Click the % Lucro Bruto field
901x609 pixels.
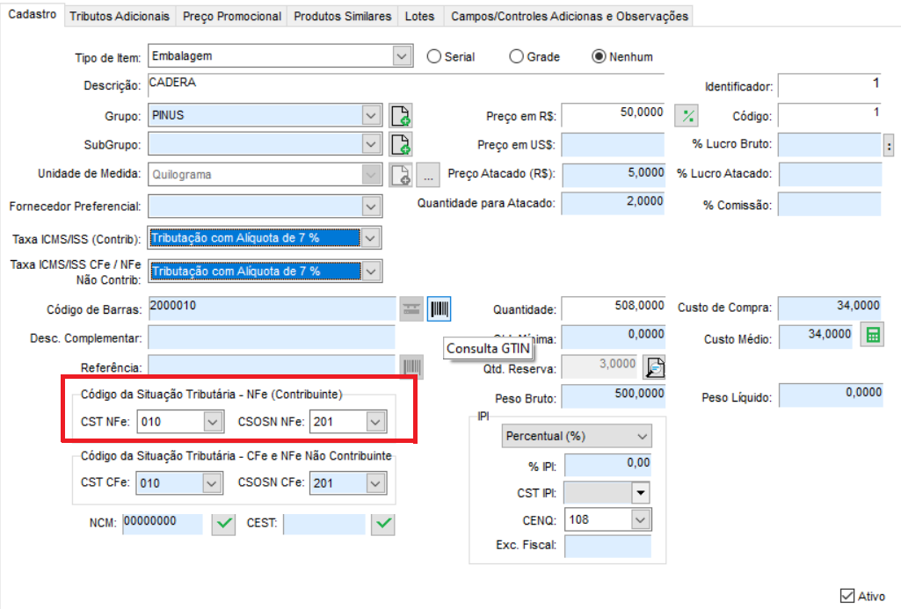(x=831, y=145)
